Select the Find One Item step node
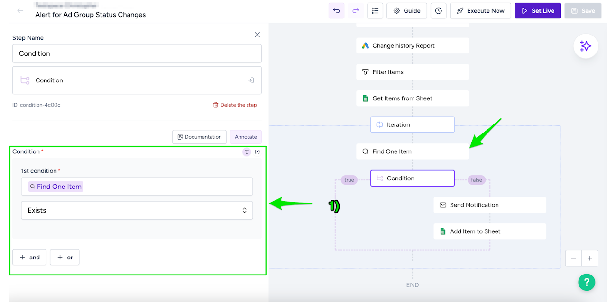This screenshot has width=607, height=302. (x=412, y=151)
